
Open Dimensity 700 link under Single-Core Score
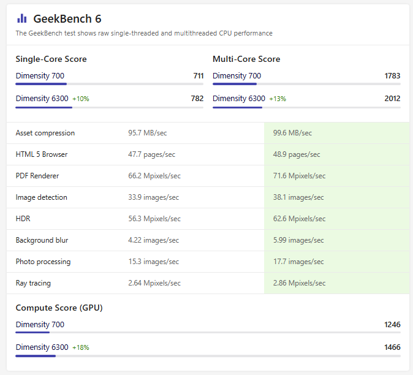(40, 76)
